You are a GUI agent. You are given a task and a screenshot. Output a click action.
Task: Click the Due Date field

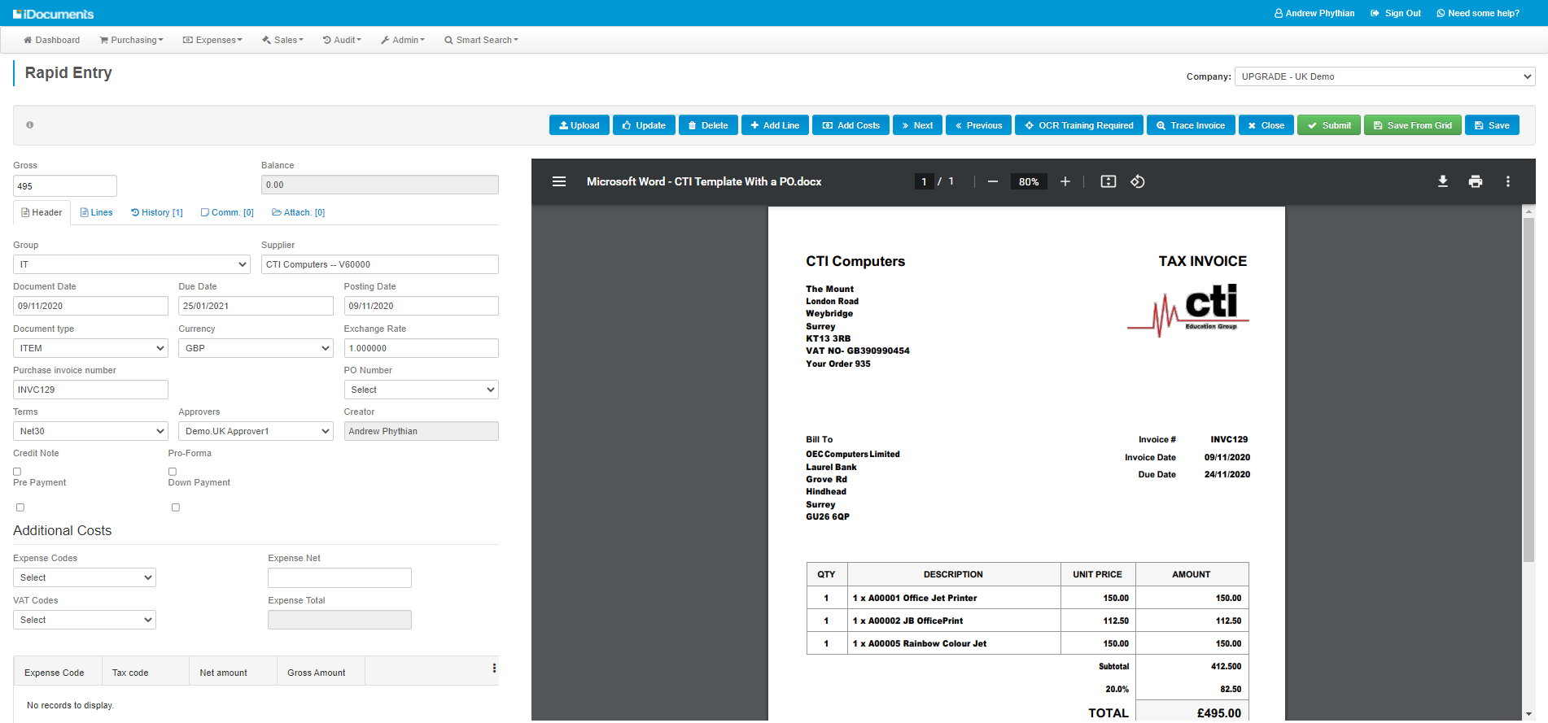pyautogui.click(x=256, y=306)
